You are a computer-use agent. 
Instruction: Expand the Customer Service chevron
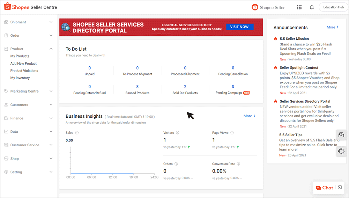51,145
